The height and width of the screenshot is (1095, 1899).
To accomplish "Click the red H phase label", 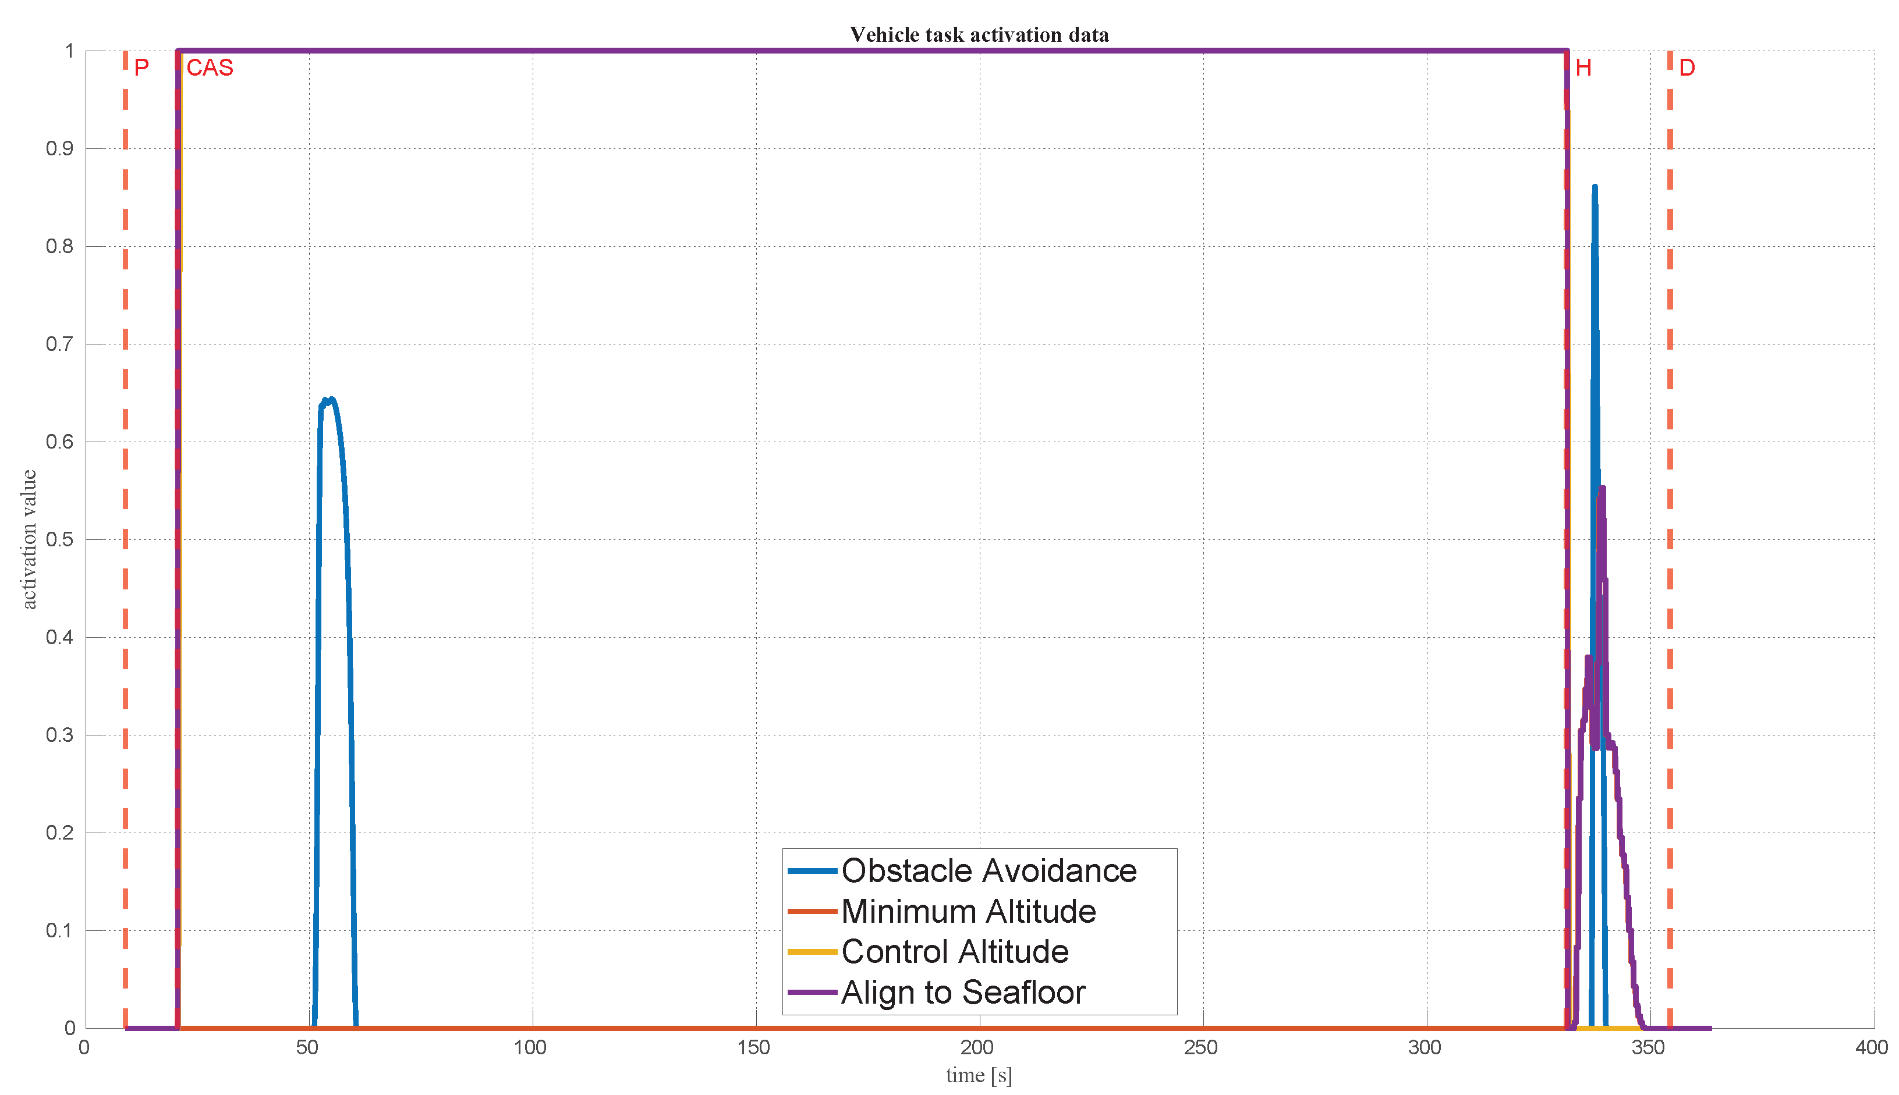I will click(1583, 69).
